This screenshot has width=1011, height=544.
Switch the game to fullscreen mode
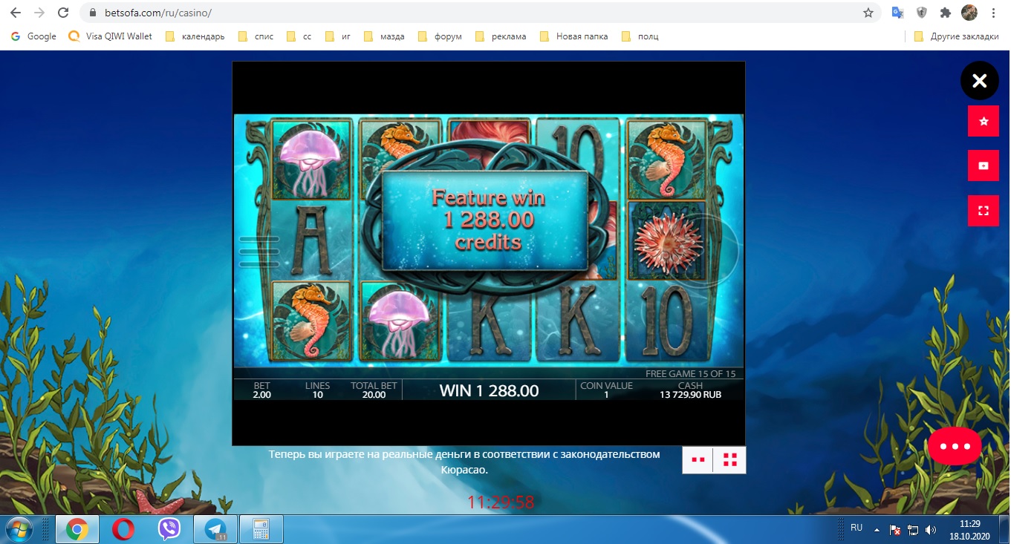pyautogui.click(x=984, y=211)
